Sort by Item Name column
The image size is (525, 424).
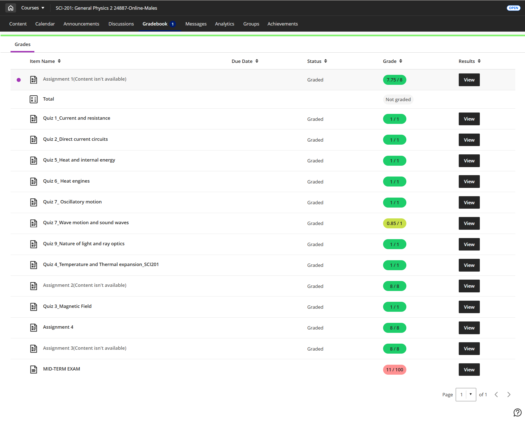(45, 61)
